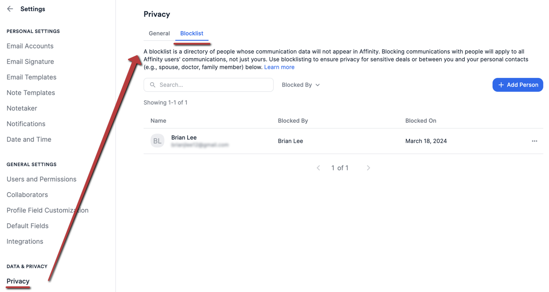
Task: Open the three-dot menu for Brian Lee
Action: pyautogui.click(x=534, y=141)
